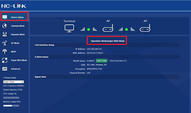Click the WLAN Status Enabled value
This screenshot has width=191, height=113.
point(90,61)
